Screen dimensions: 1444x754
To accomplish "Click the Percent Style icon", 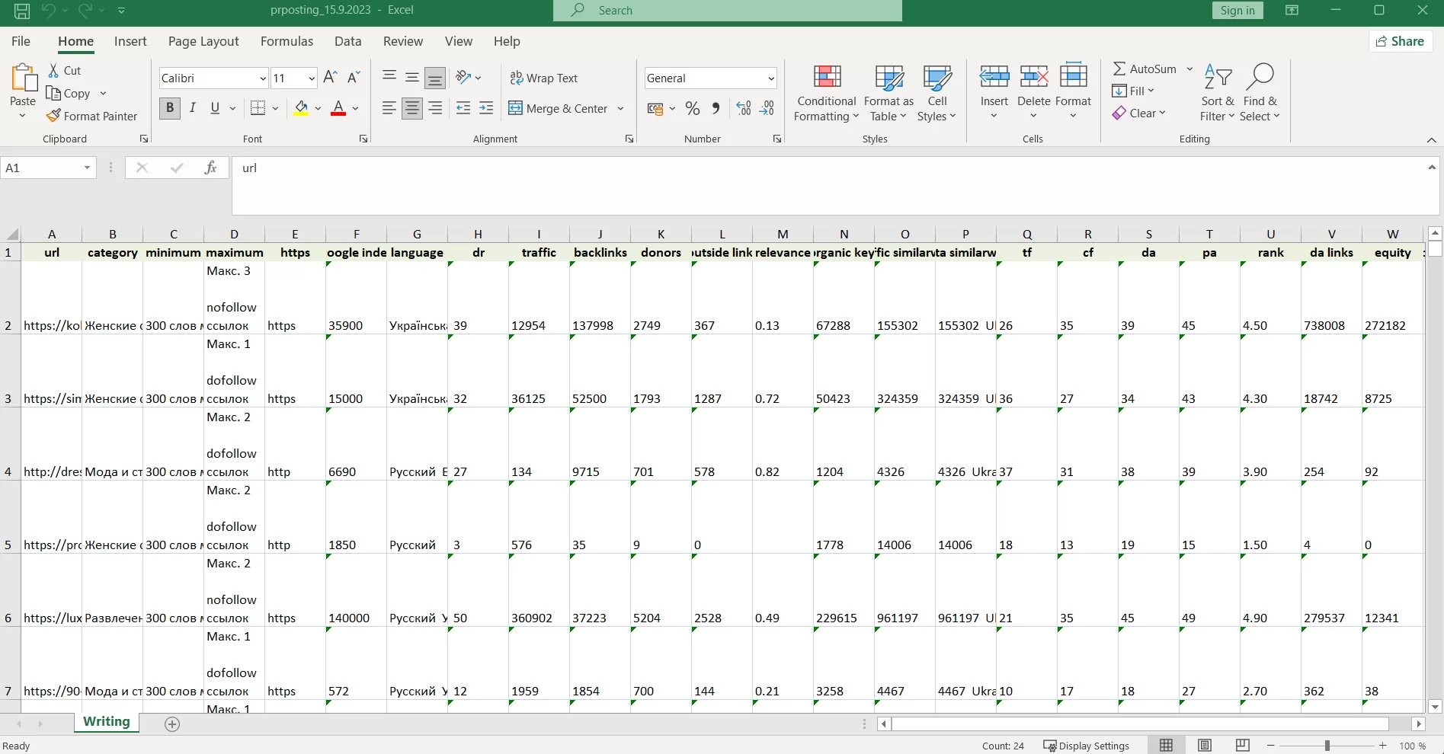I will click(692, 108).
